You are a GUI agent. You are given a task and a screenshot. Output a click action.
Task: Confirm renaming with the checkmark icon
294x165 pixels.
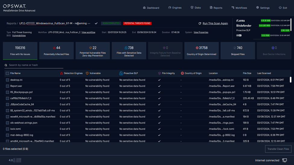[x=96, y=24]
